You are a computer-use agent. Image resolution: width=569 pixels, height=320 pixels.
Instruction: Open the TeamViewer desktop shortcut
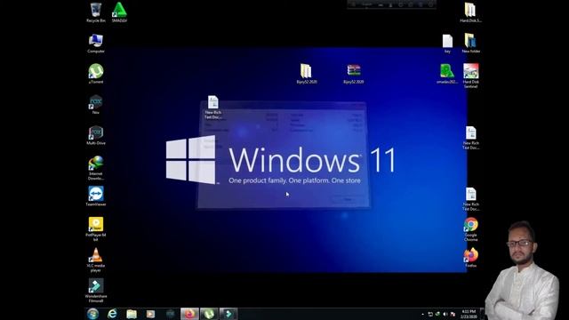tap(96, 196)
